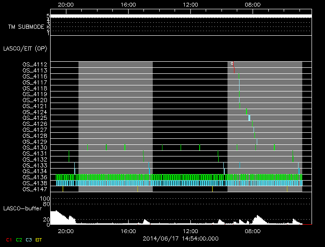The image size is (325, 247).
Task: Click the 12:00 tick on the upper time axis
Action: click(x=190, y=4)
